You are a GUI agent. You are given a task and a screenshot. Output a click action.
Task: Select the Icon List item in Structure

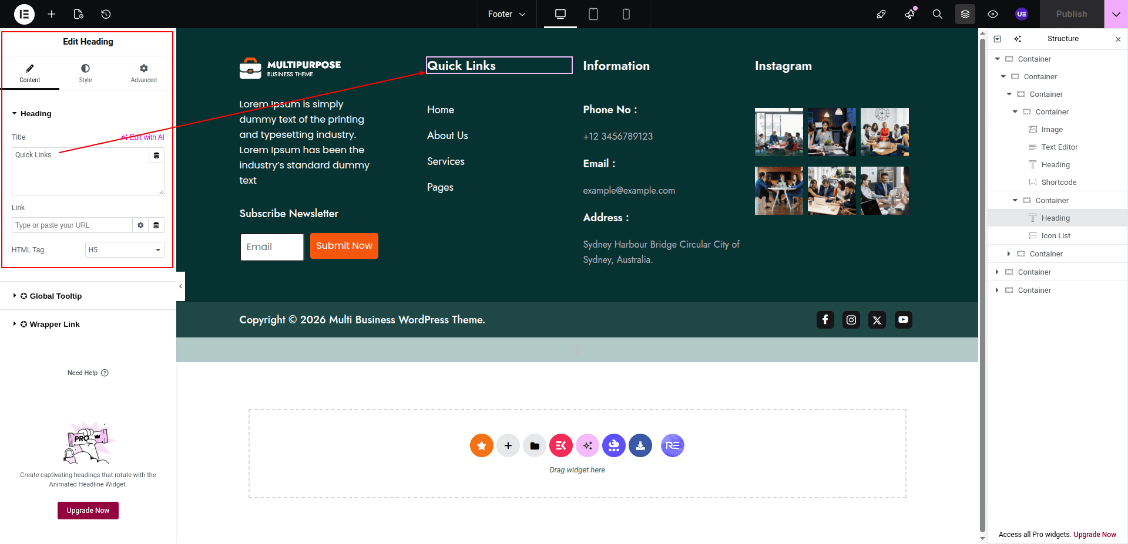tap(1057, 236)
